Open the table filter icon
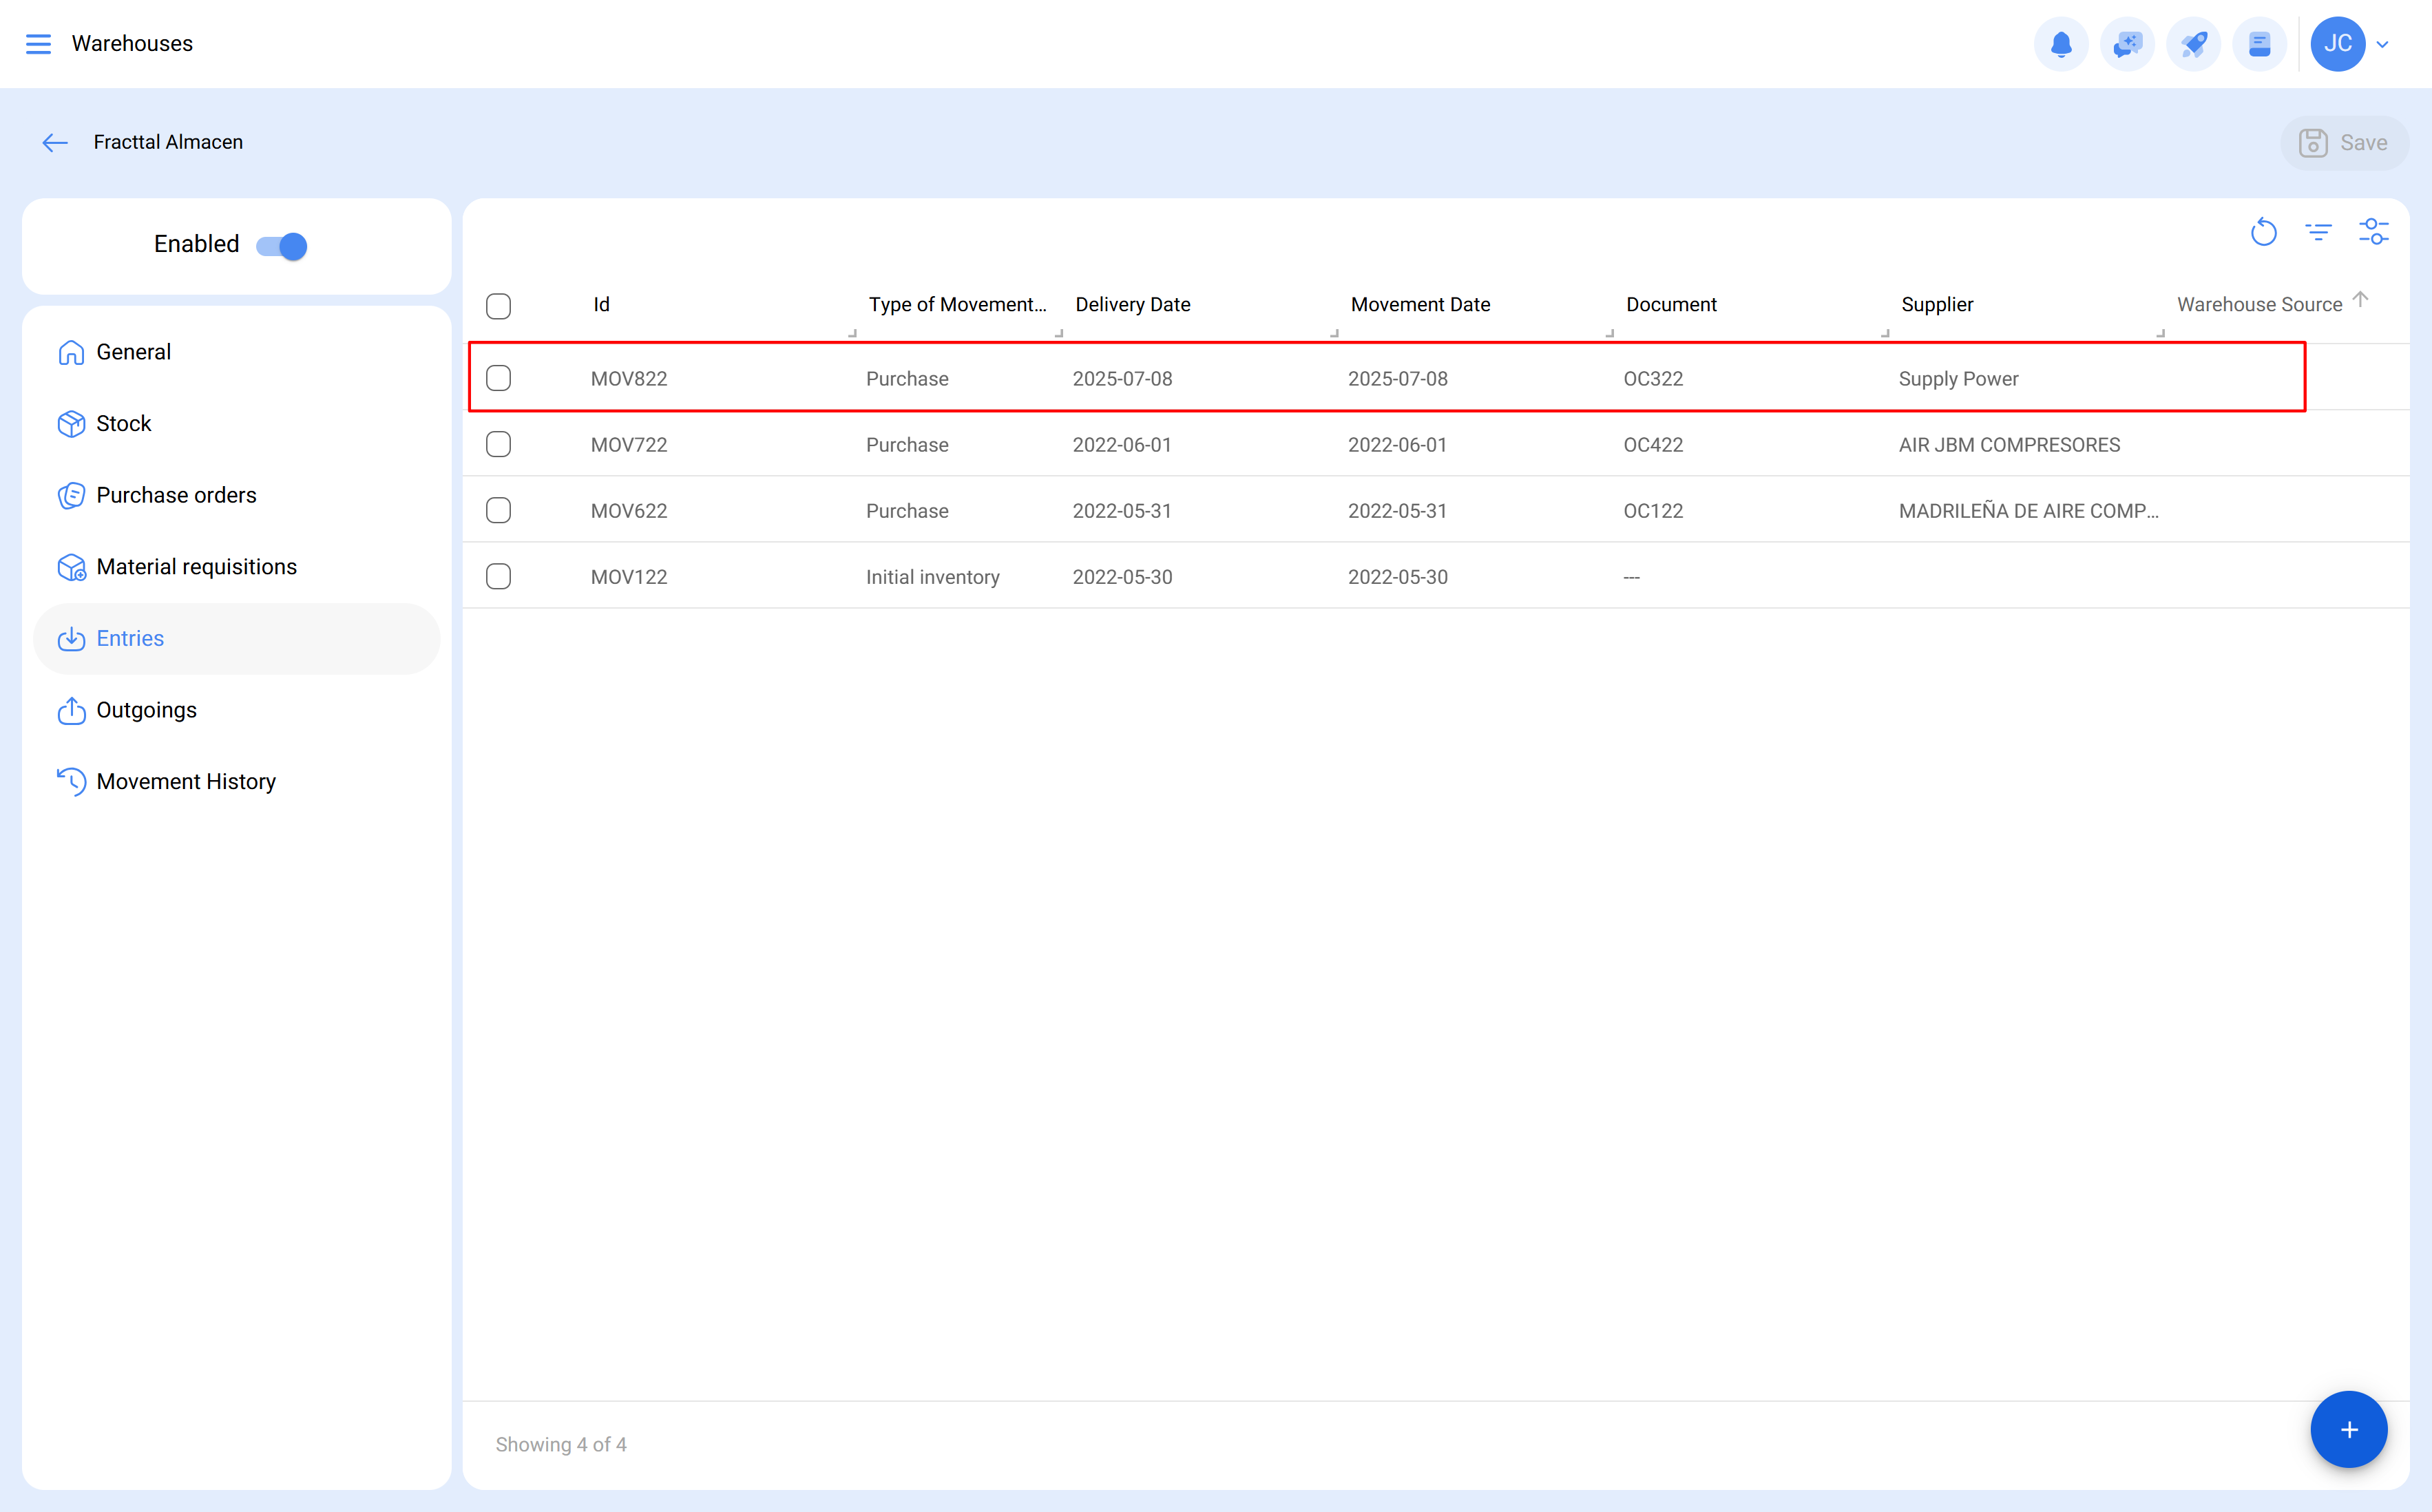The height and width of the screenshot is (1512, 2432). coord(2318,232)
